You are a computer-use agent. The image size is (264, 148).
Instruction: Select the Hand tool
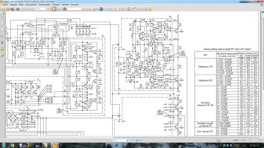click(50, 9)
